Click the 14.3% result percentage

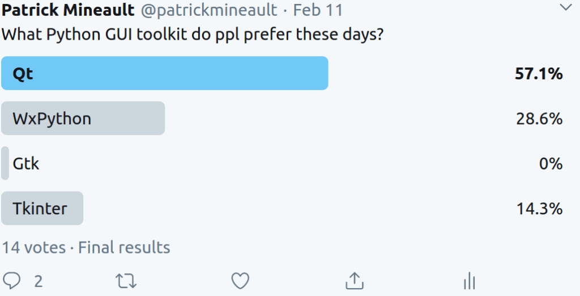[x=539, y=209]
